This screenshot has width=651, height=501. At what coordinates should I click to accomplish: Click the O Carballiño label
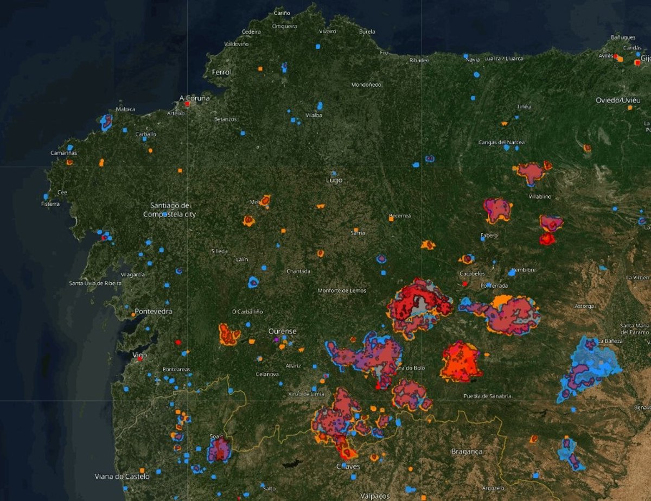point(247,312)
